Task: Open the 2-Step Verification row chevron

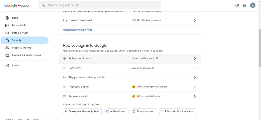Action: pos(195,59)
